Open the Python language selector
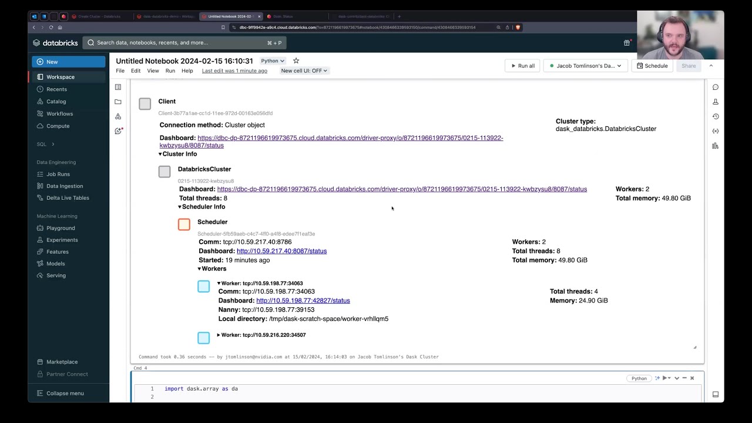The image size is (752, 423). [273, 61]
